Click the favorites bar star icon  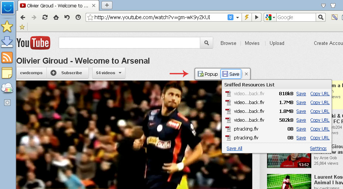pos(22,27)
